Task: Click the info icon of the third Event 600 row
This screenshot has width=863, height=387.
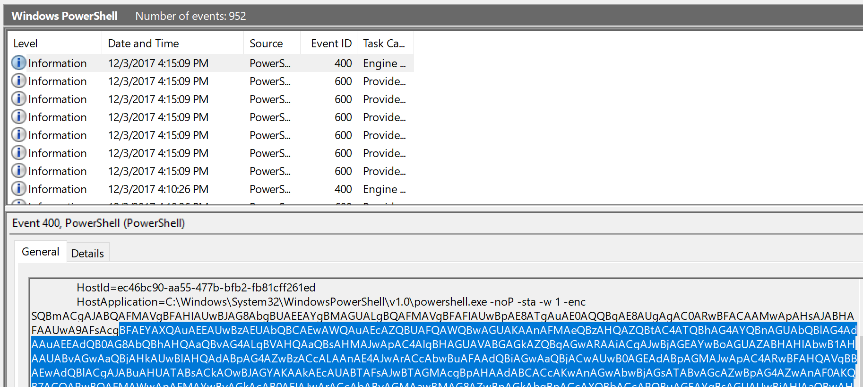Action: 18,117
